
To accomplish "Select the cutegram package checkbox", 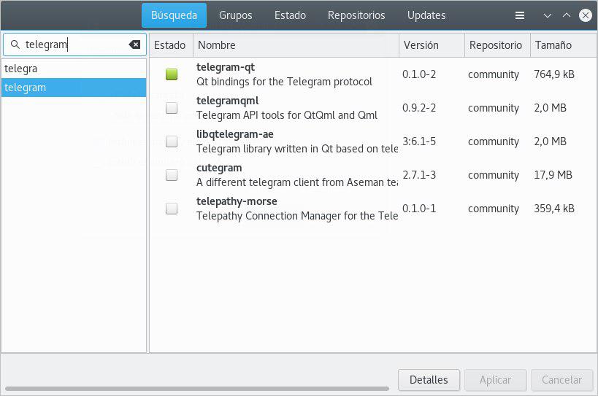I will (x=172, y=175).
